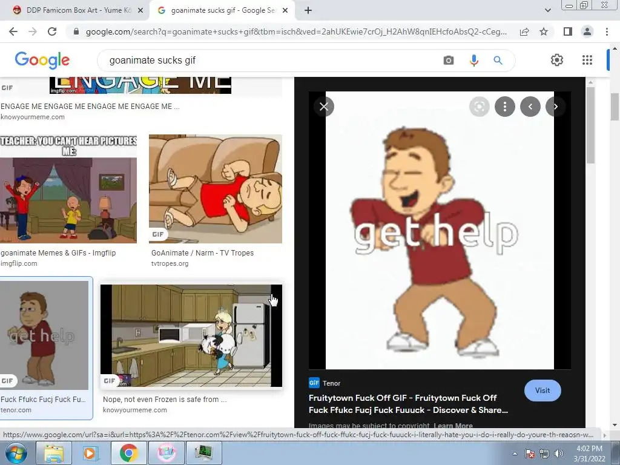Follow the Learn More copyright link
Screen dimensions: 620x465
point(453,426)
